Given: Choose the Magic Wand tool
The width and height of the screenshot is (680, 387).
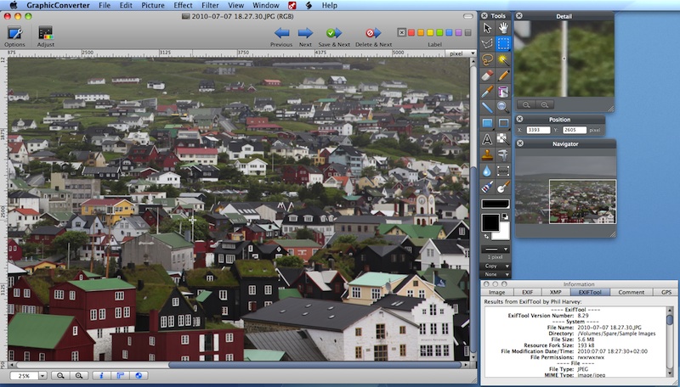Looking at the screenshot, I should (503, 59).
